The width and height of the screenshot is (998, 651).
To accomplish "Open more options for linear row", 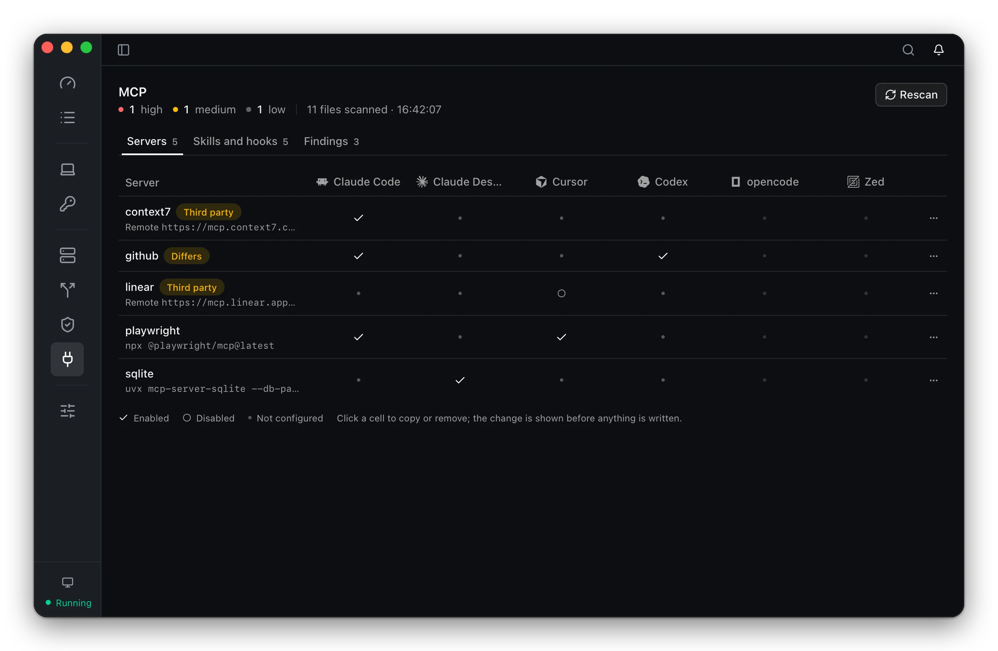I will (x=934, y=293).
